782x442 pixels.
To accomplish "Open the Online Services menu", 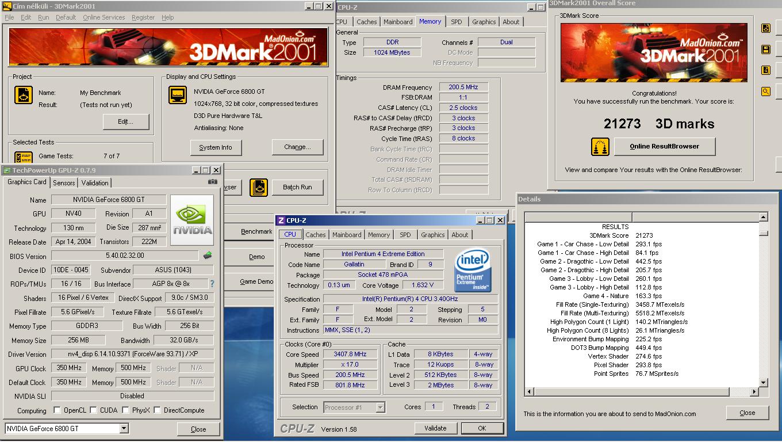I will click(x=103, y=17).
